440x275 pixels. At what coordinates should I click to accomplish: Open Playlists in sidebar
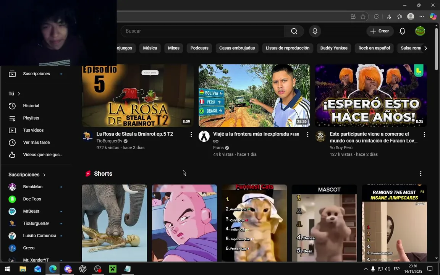37,118
